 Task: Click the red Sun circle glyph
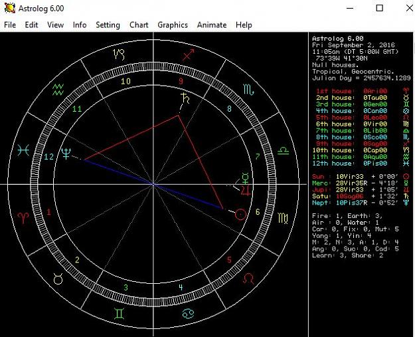pos(240,214)
